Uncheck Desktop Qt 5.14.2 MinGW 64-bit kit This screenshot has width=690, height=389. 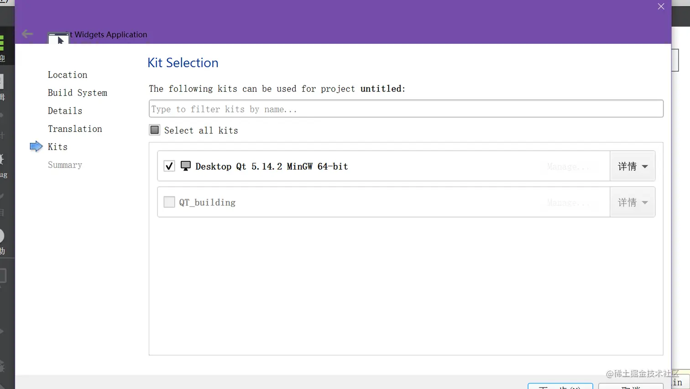[169, 166]
